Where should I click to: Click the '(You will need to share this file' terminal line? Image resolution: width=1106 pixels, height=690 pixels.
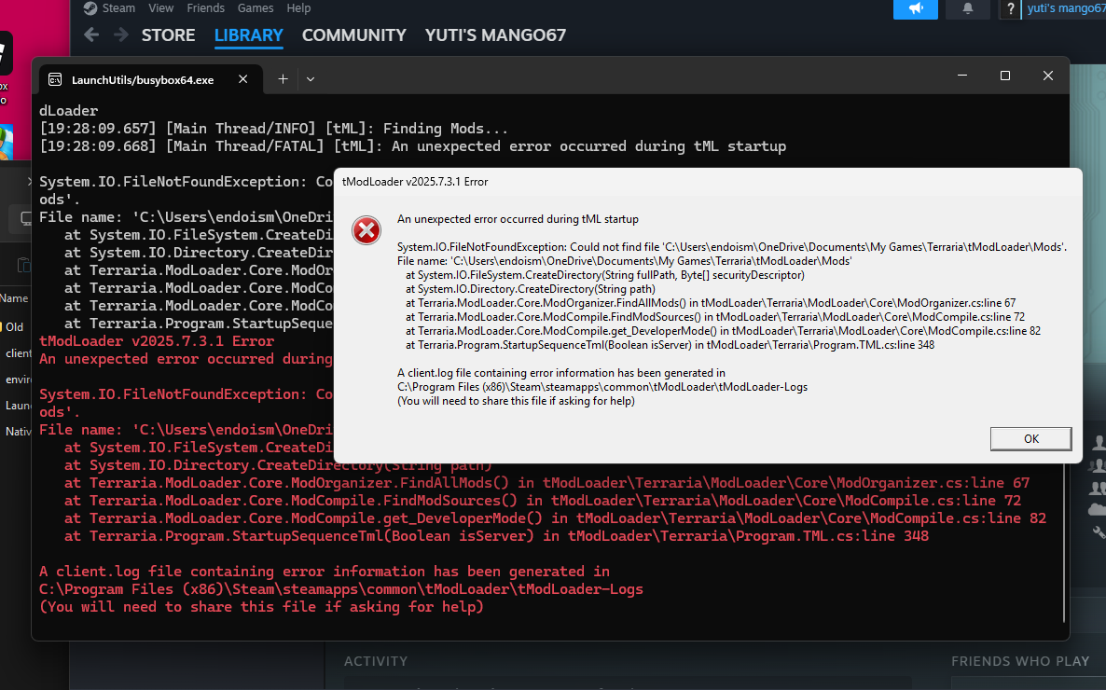[x=262, y=607]
